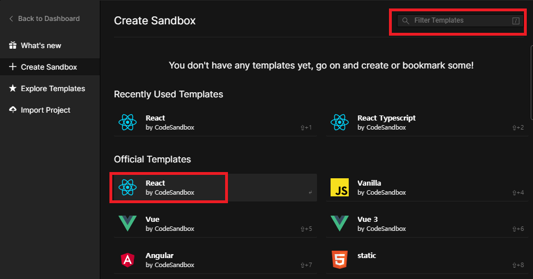Image resolution: width=533 pixels, height=279 pixels.
Task: Click the magnifier icon in Filter Templates
Action: click(x=405, y=21)
